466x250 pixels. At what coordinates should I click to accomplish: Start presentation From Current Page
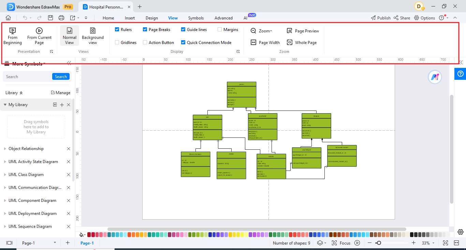click(x=39, y=36)
